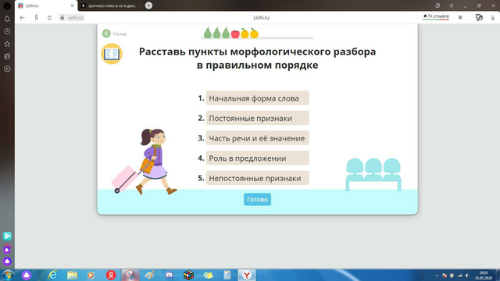Open Rubik's cube app on taskbar
Viewport: 500px width, 281px height.
(x=188, y=275)
